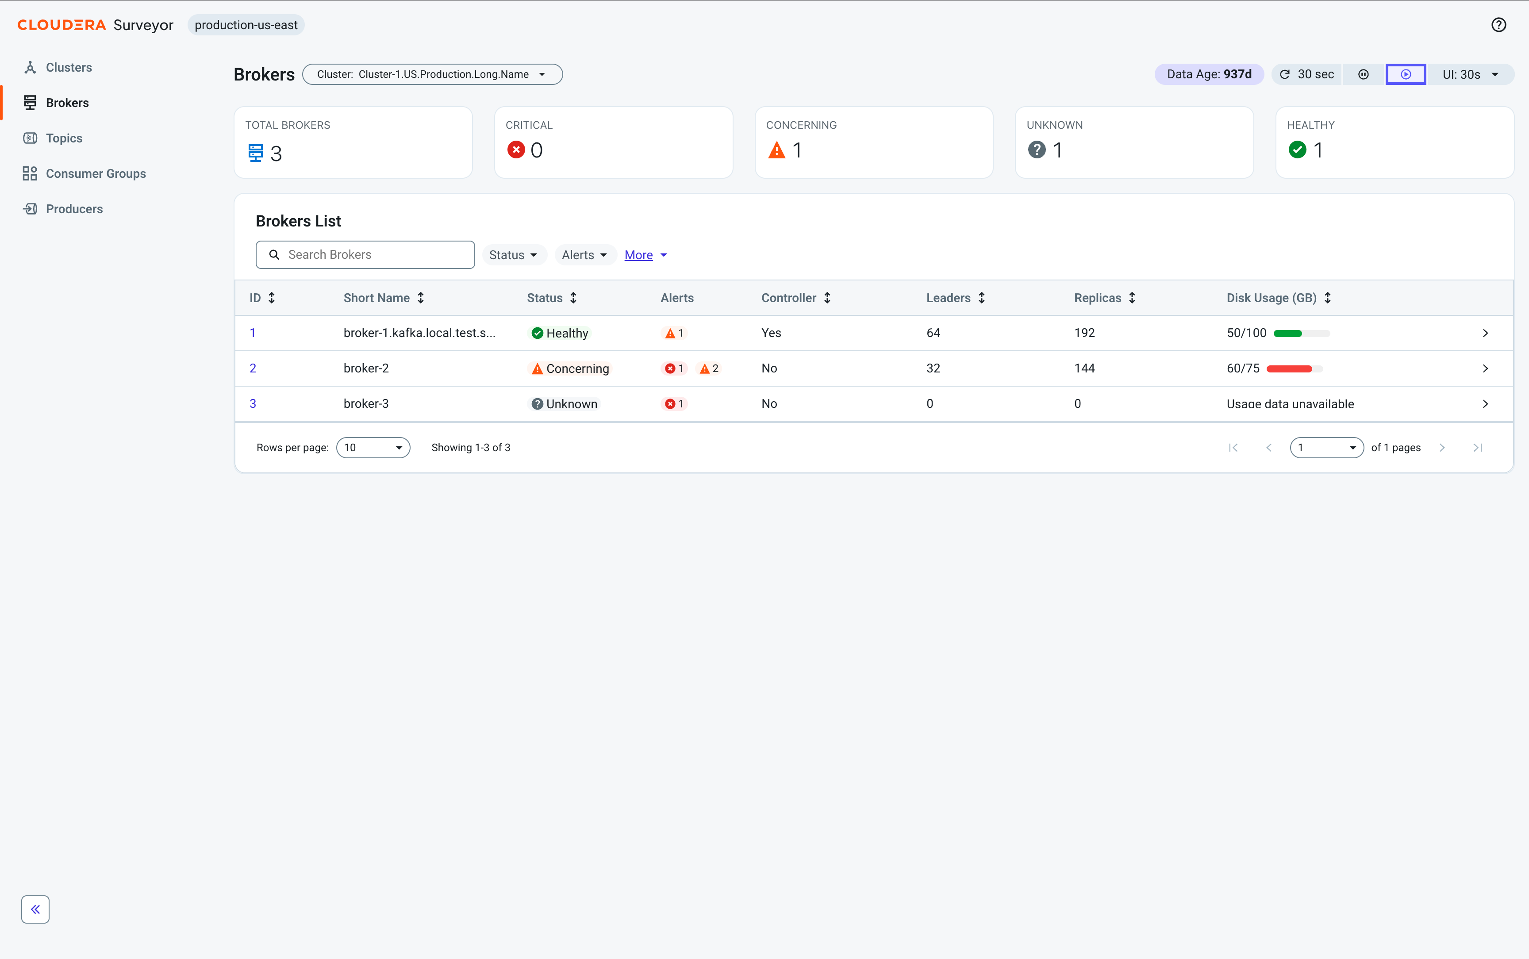The width and height of the screenshot is (1529, 959).
Task: Open the Status filter dropdown
Action: point(514,255)
